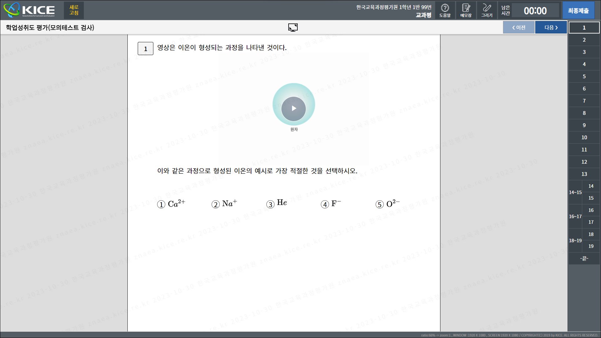This screenshot has width=601, height=338.
Task: Expand the 18~19 question group
Action: pos(575,240)
